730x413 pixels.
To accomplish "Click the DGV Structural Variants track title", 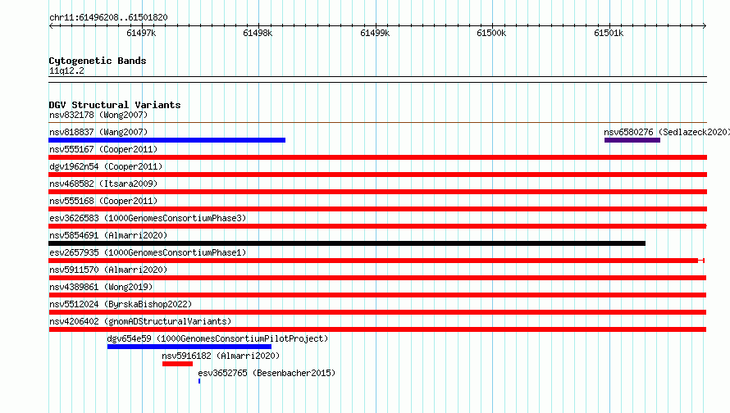I will pyautogui.click(x=115, y=105).
